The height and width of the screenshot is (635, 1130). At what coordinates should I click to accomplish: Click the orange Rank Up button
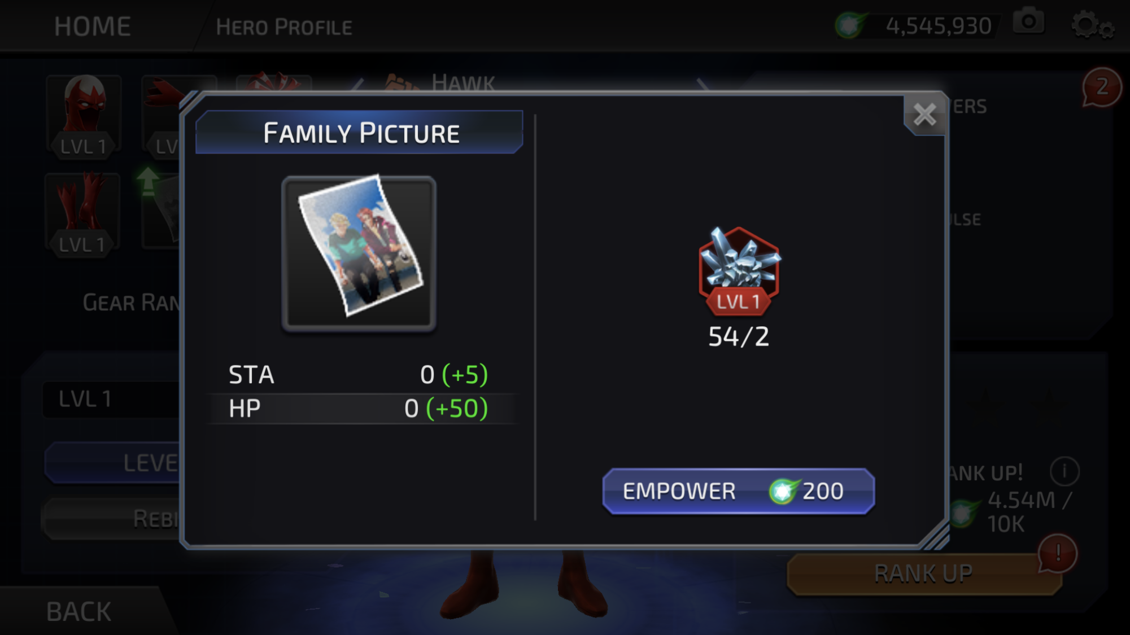[923, 574]
